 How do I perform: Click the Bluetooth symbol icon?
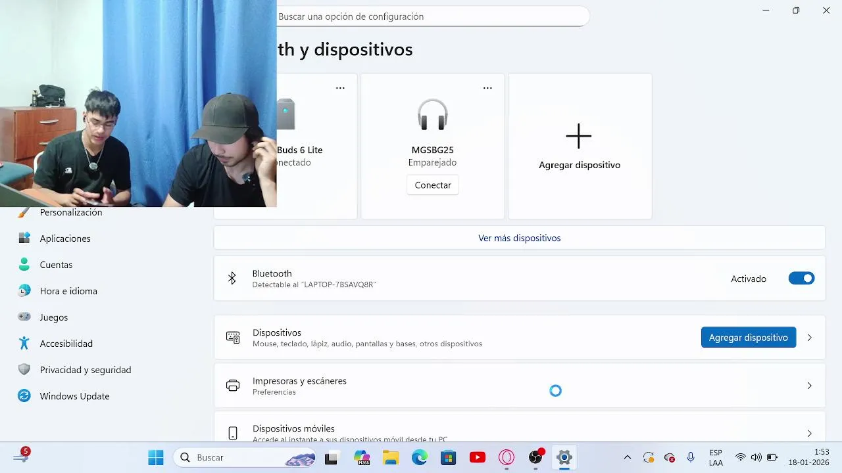pyautogui.click(x=232, y=279)
